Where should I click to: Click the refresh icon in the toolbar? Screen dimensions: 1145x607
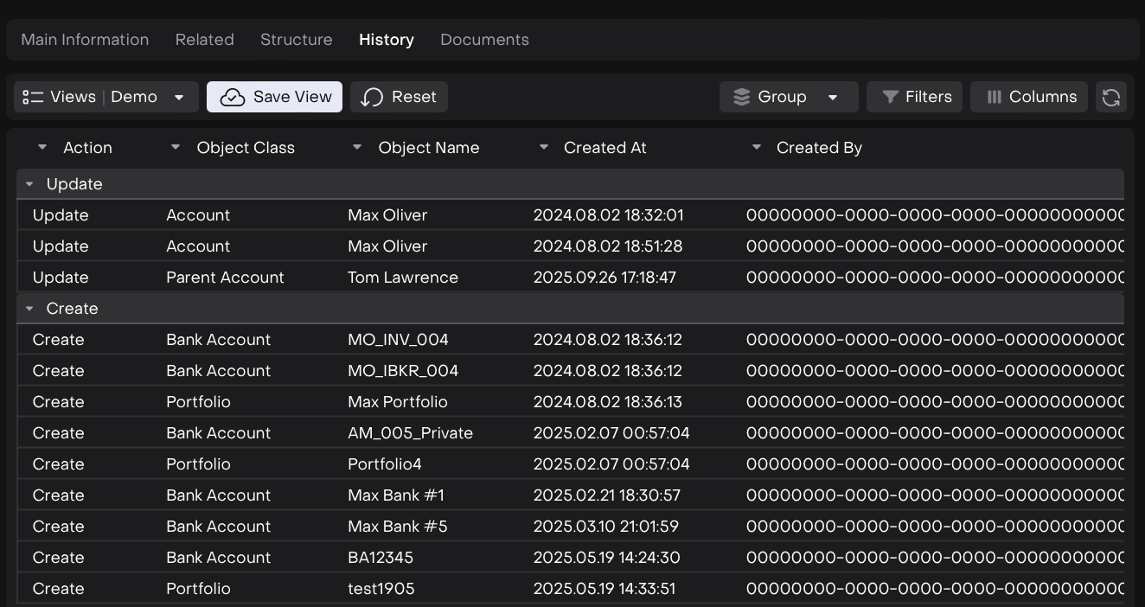tap(1111, 97)
